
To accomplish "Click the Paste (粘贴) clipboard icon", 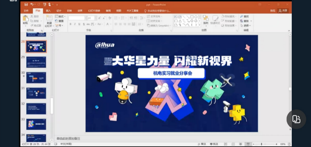I will (x=25, y=18).
